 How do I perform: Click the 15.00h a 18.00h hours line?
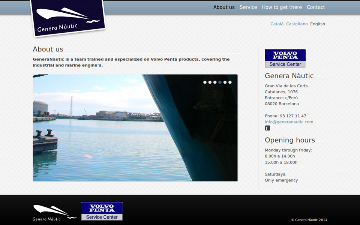[281, 162]
